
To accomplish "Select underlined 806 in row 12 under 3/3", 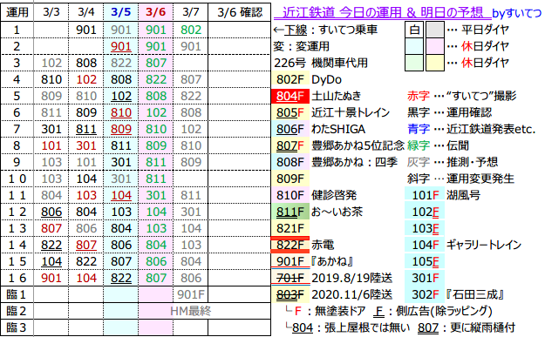I will click(51, 212).
